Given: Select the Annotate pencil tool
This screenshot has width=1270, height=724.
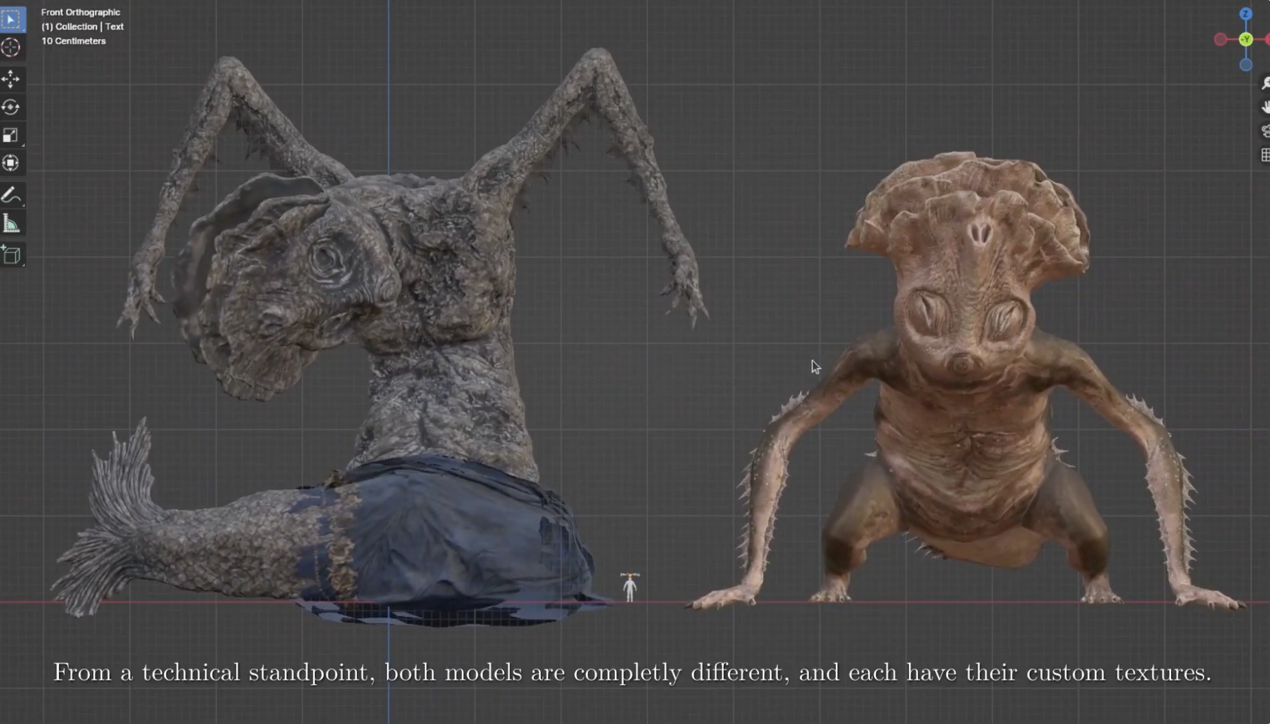Looking at the screenshot, I should [x=11, y=196].
